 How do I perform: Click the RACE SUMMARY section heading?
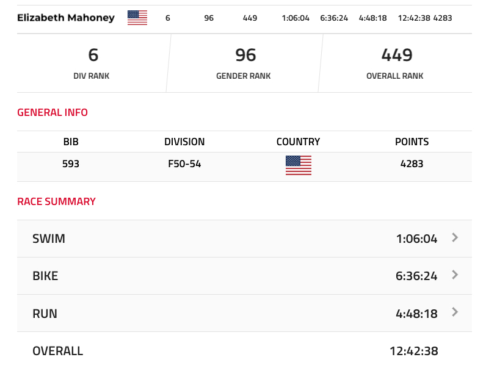click(56, 201)
